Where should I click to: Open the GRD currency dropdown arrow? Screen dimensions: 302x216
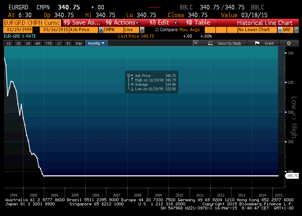[x=296, y=30]
